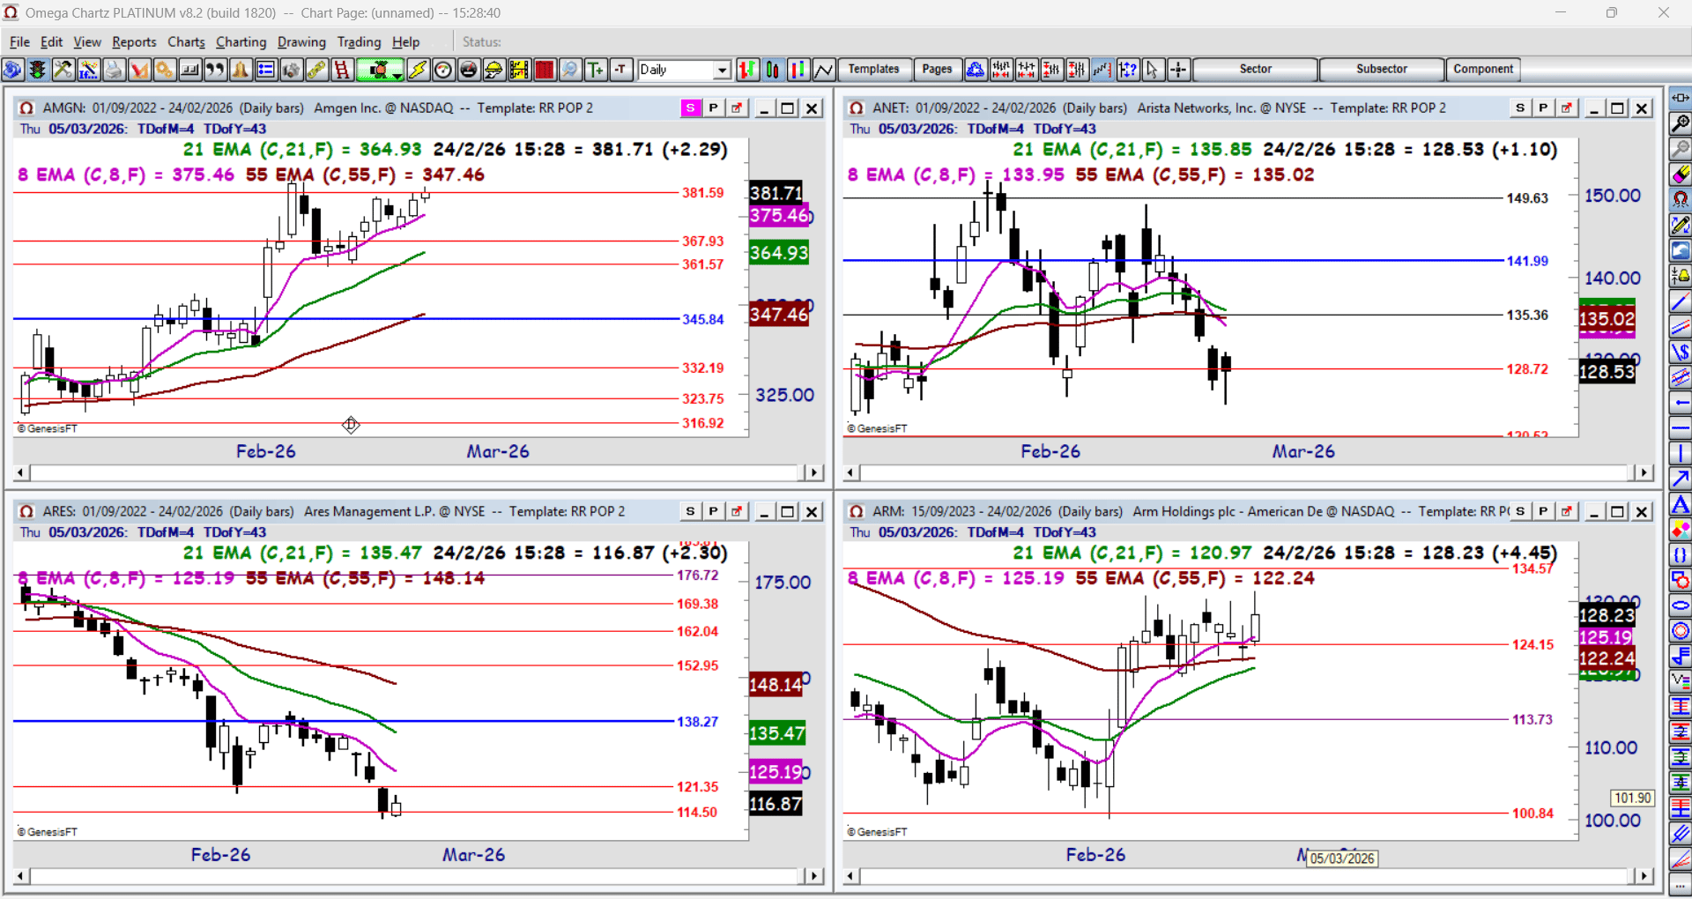Click the 141.99 level label on ANET chart
This screenshot has width=1692, height=899.
click(x=1527, y=261)
